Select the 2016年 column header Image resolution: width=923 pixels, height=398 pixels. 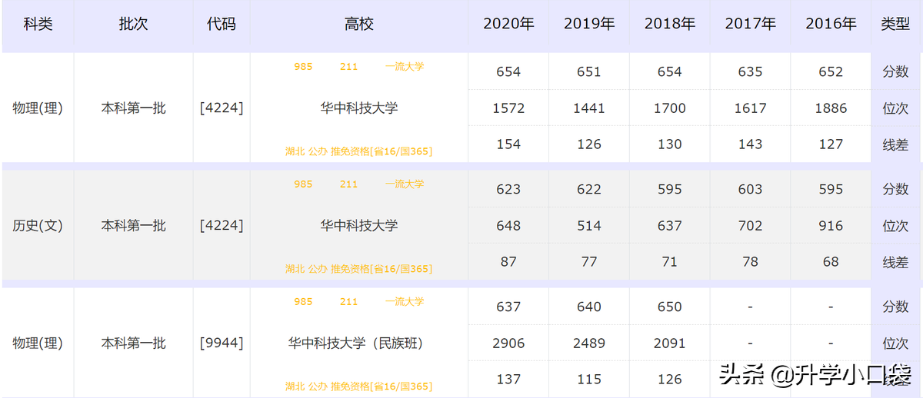coord(831,25)
